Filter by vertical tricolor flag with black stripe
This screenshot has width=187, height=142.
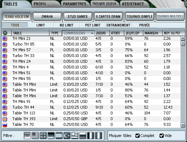91,136
